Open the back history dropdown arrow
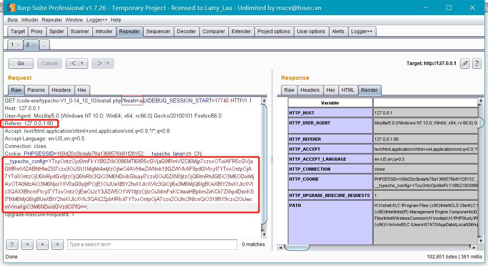Image resolution: width=488 pixels, height=266 pixels. [x=83, y=63]
